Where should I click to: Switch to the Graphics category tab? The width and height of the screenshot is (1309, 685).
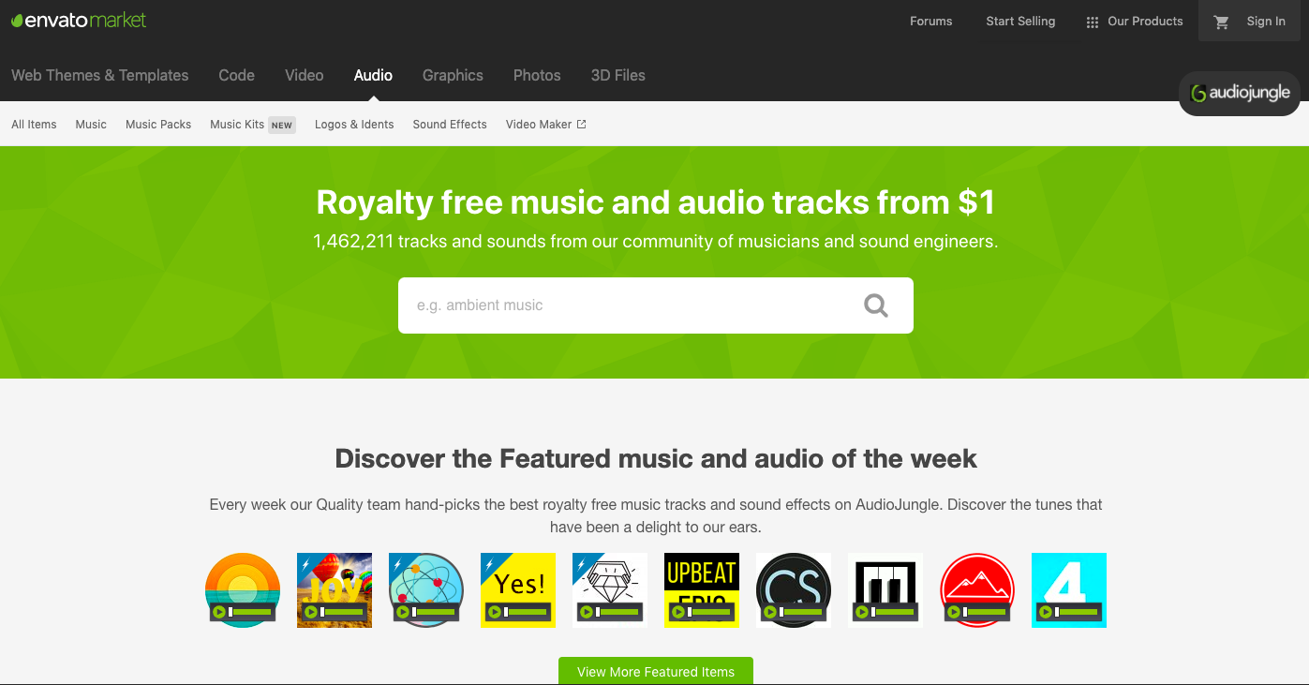click(x=453, y=75)
